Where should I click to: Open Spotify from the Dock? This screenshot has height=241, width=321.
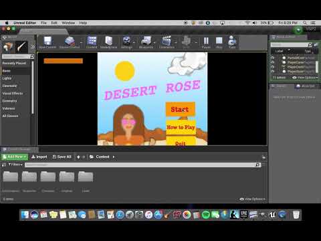click(x=206, y=215)
